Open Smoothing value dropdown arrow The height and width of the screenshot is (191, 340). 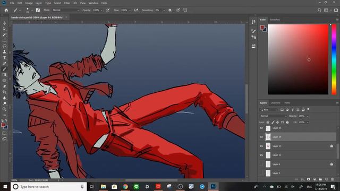164,10
